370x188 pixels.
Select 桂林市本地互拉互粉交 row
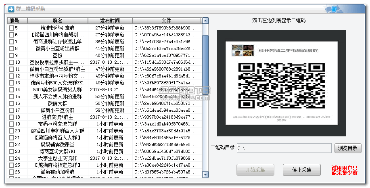click(x=57, y=76)
